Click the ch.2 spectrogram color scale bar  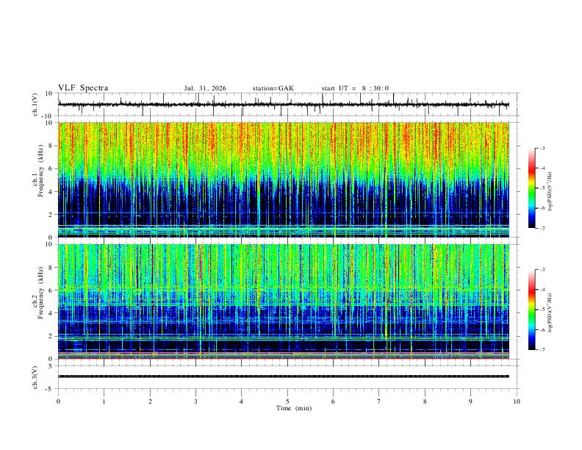click(531, 310)
